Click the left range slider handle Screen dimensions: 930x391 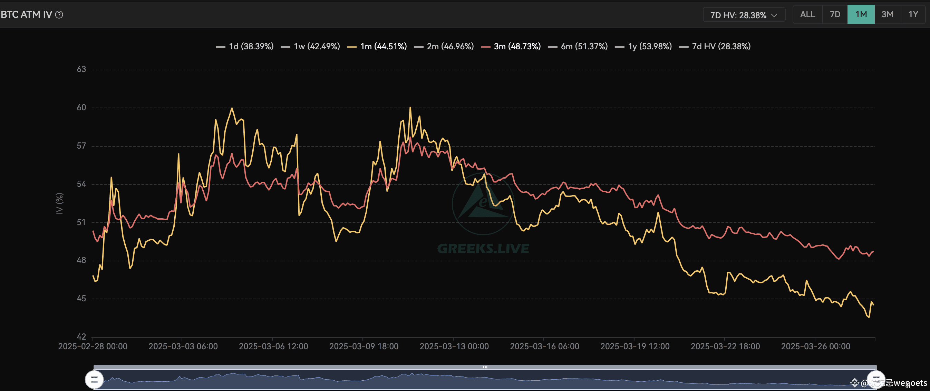94,379
